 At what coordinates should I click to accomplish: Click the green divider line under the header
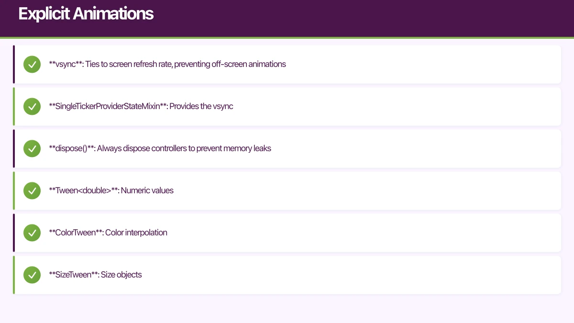click(x=287, y=37)
